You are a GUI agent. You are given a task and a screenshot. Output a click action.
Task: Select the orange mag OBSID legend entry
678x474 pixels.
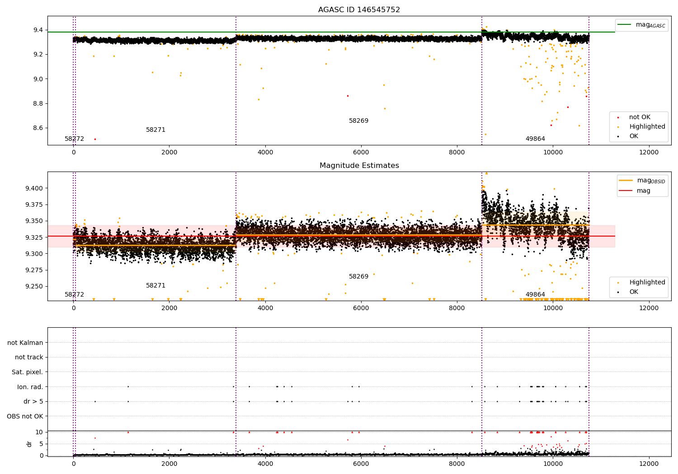point(642,181)
